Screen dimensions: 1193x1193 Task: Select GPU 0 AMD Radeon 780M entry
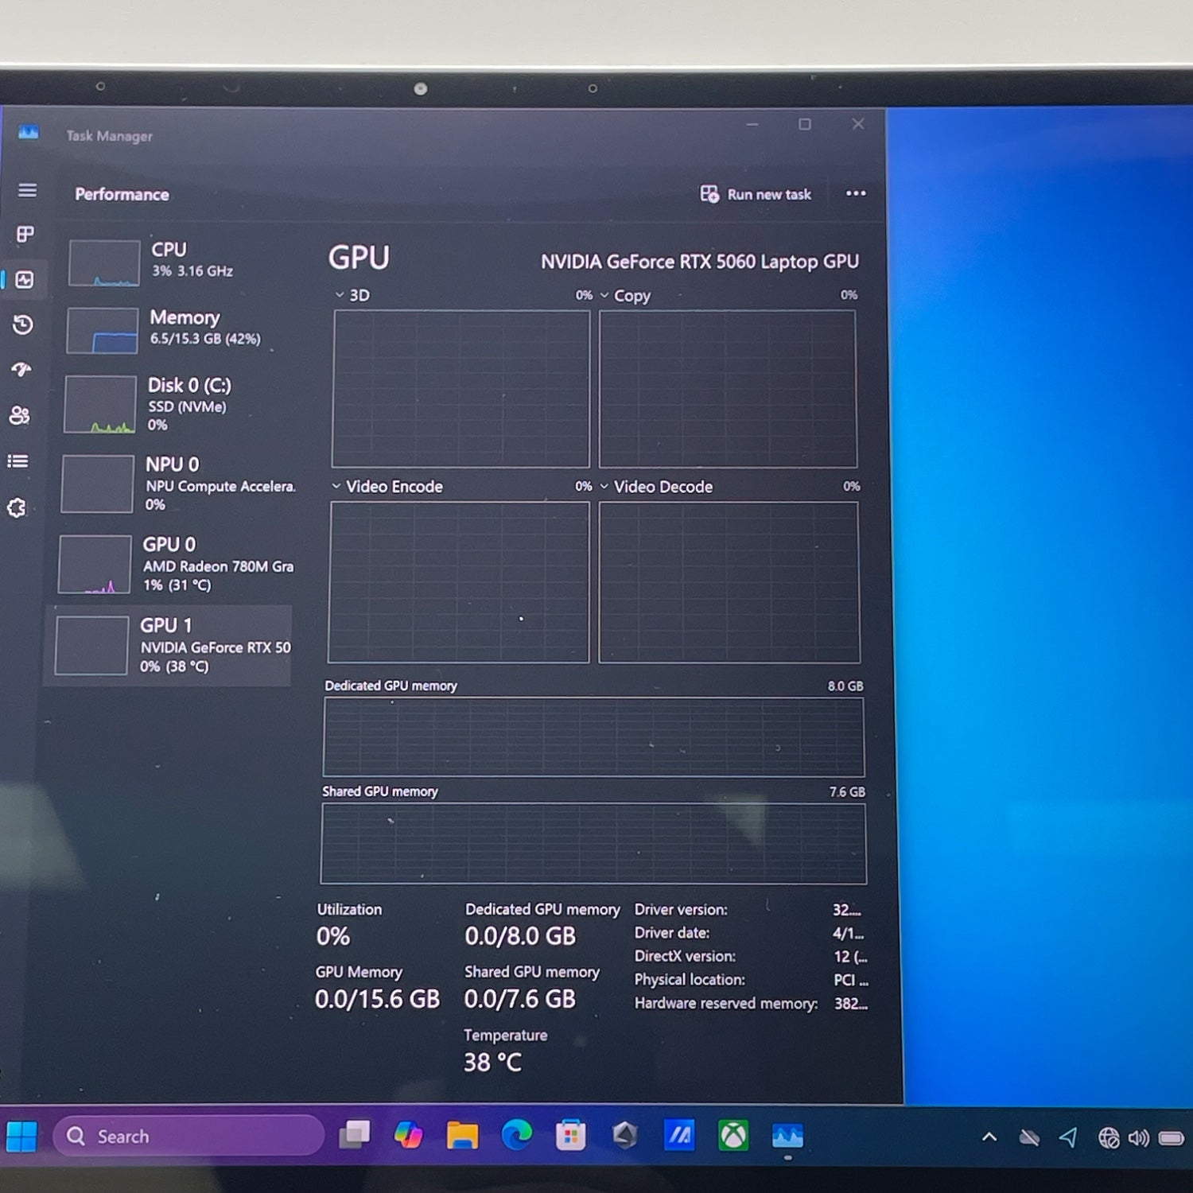point(177,565)
